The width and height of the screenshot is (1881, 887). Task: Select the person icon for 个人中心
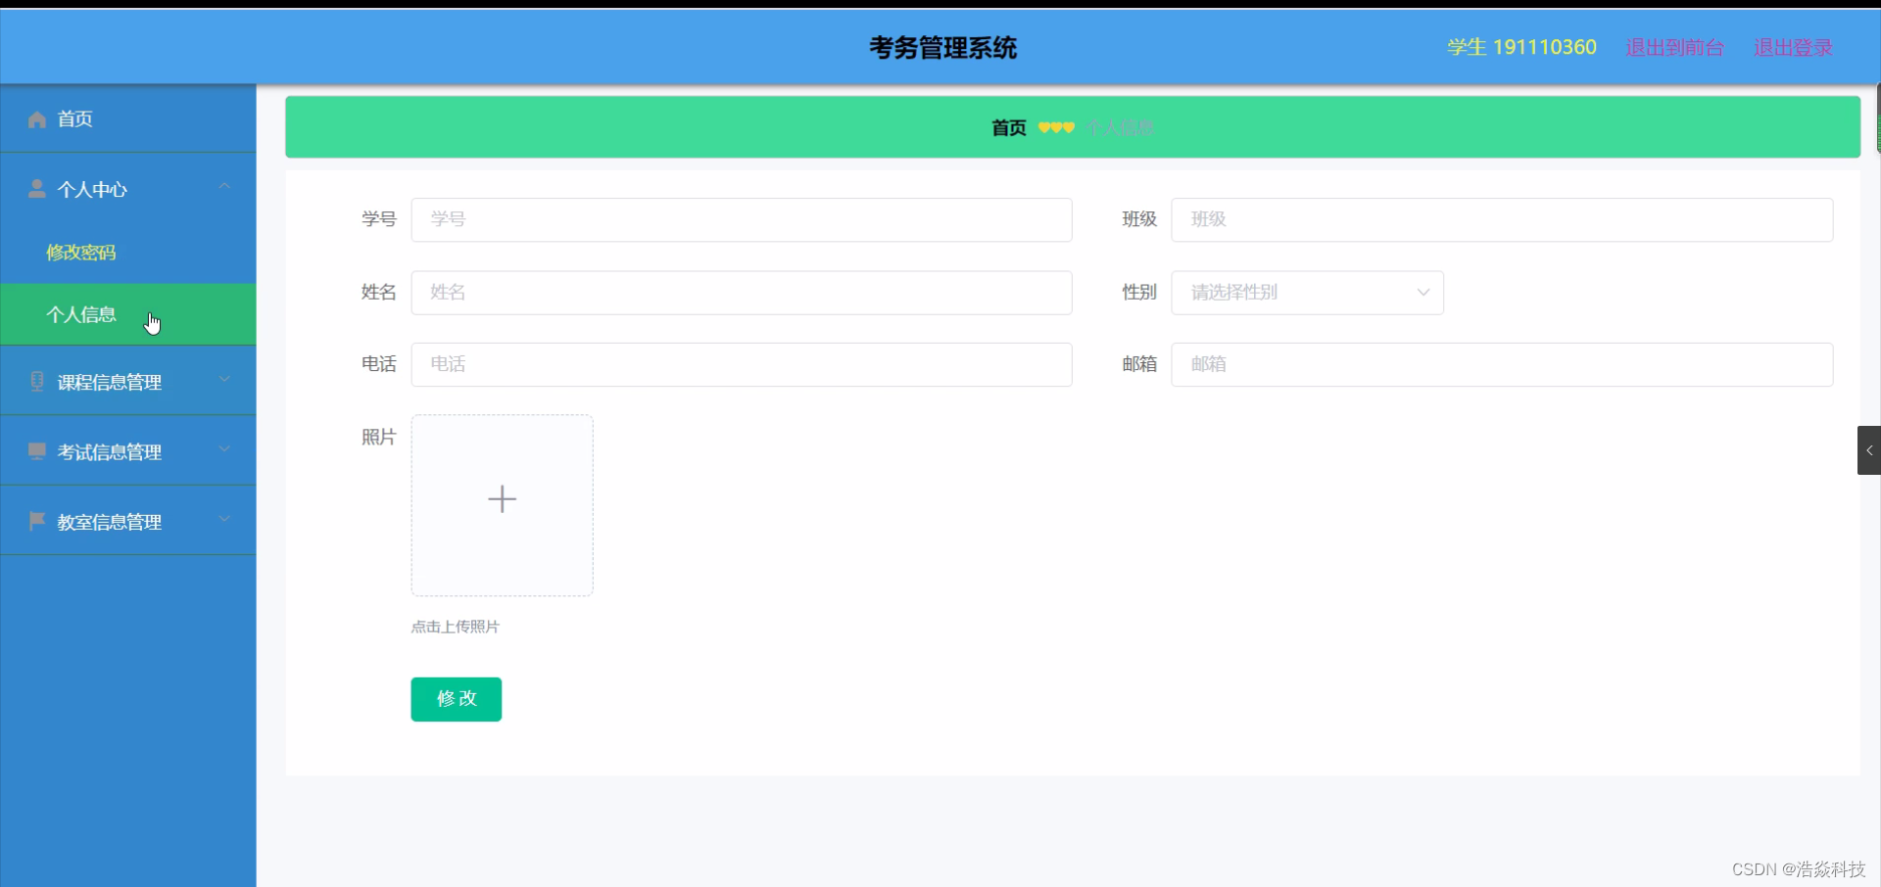(36, 189)
